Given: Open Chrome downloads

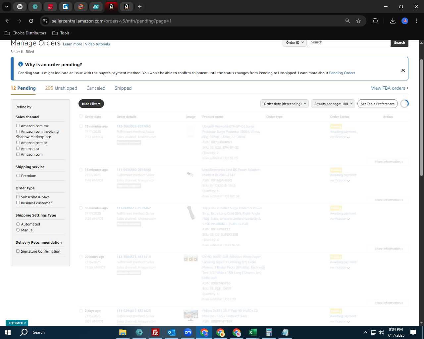Looking at the screenshot, I should (393, 21).
